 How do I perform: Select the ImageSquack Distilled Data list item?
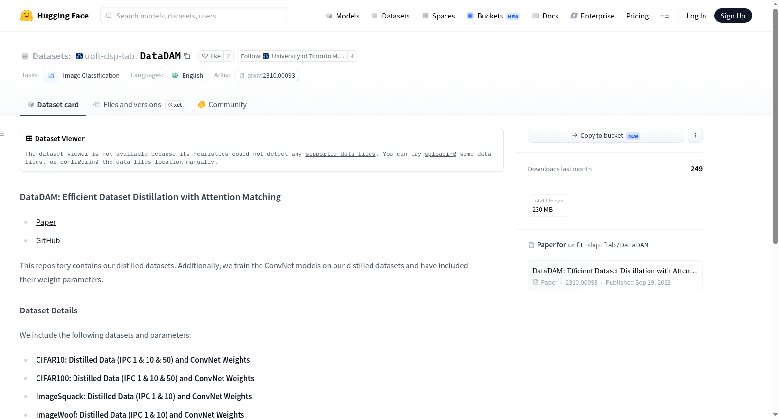(x=144, y=396)
